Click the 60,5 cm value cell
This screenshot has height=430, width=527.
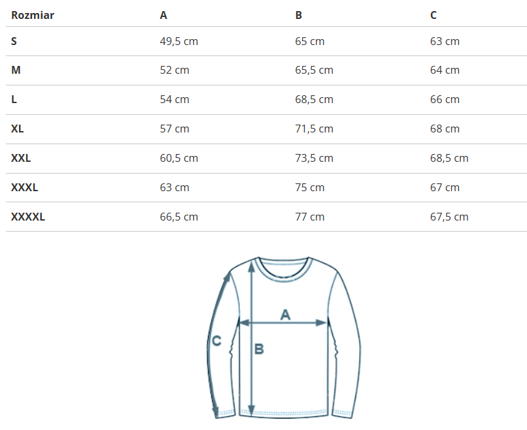click(x=179, y=158)
